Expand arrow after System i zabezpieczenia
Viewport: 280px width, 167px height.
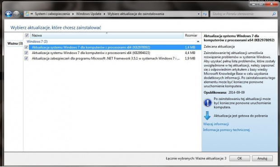[x=73, y=14]
